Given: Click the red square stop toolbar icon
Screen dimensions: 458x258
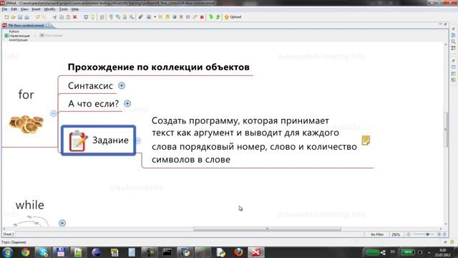Looking at the screenshot, I should pyautogui.click(x=202, y=17).
